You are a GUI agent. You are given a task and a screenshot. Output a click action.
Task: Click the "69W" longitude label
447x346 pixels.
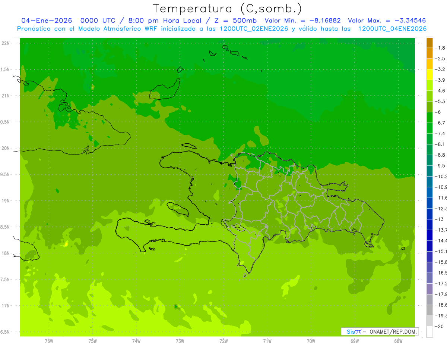355,341
